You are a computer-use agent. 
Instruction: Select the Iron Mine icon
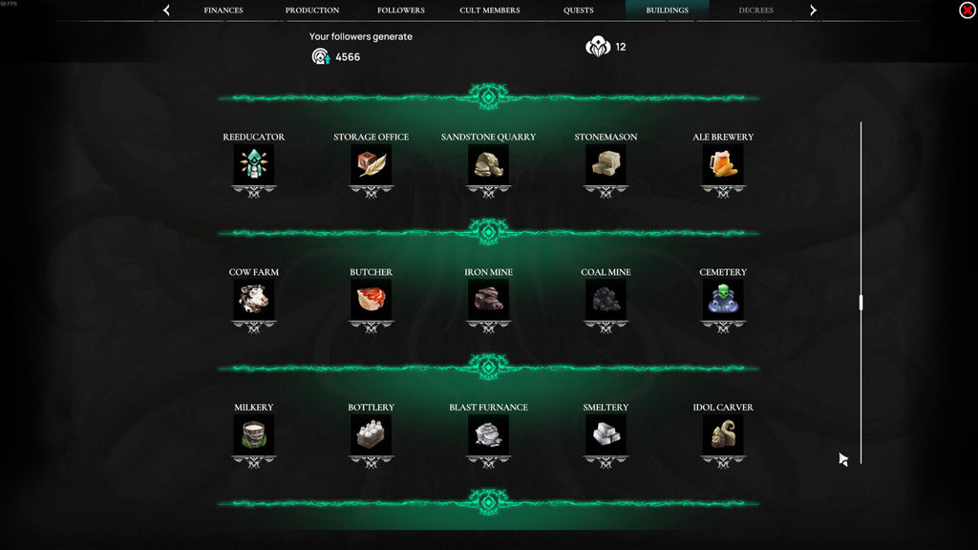488,299
